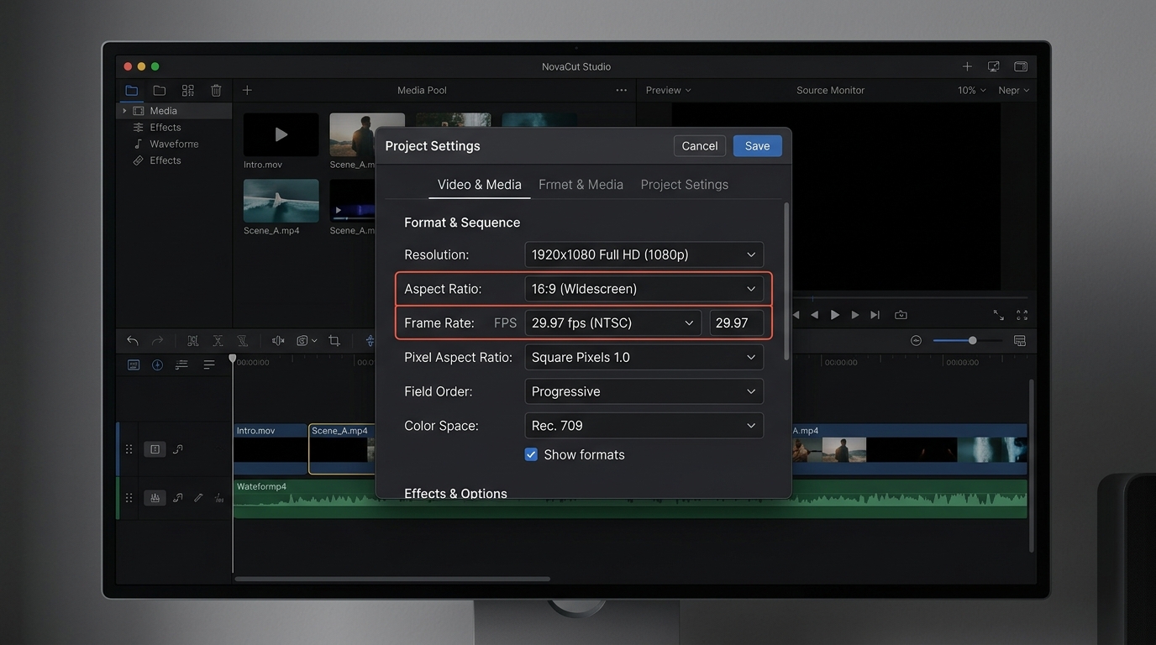This screenshot has height=645, width=1156.
Task: Grab the video track drag handle dots
Action: point(129,449)
